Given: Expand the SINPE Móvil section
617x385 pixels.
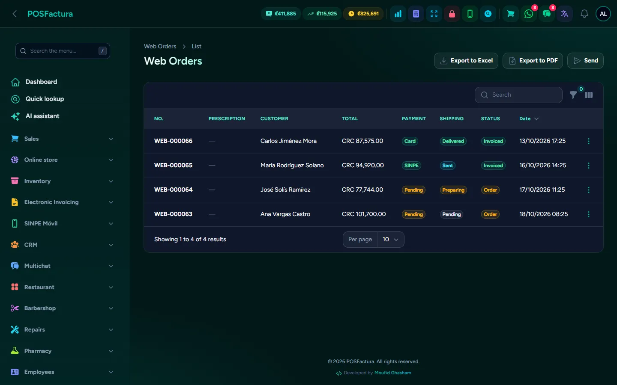Looking at the screenshot, I should pos(63,223).
